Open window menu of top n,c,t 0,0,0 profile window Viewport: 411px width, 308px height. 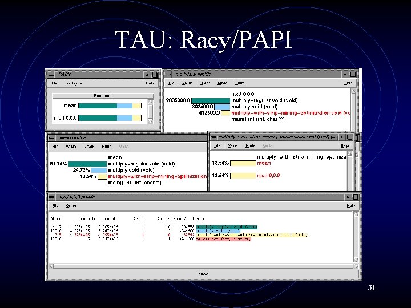point(168,74)
